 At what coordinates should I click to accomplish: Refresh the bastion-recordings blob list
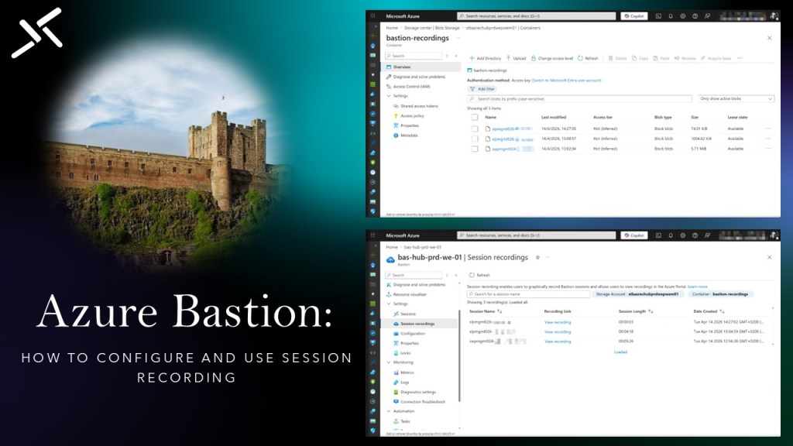pos(588,58)
